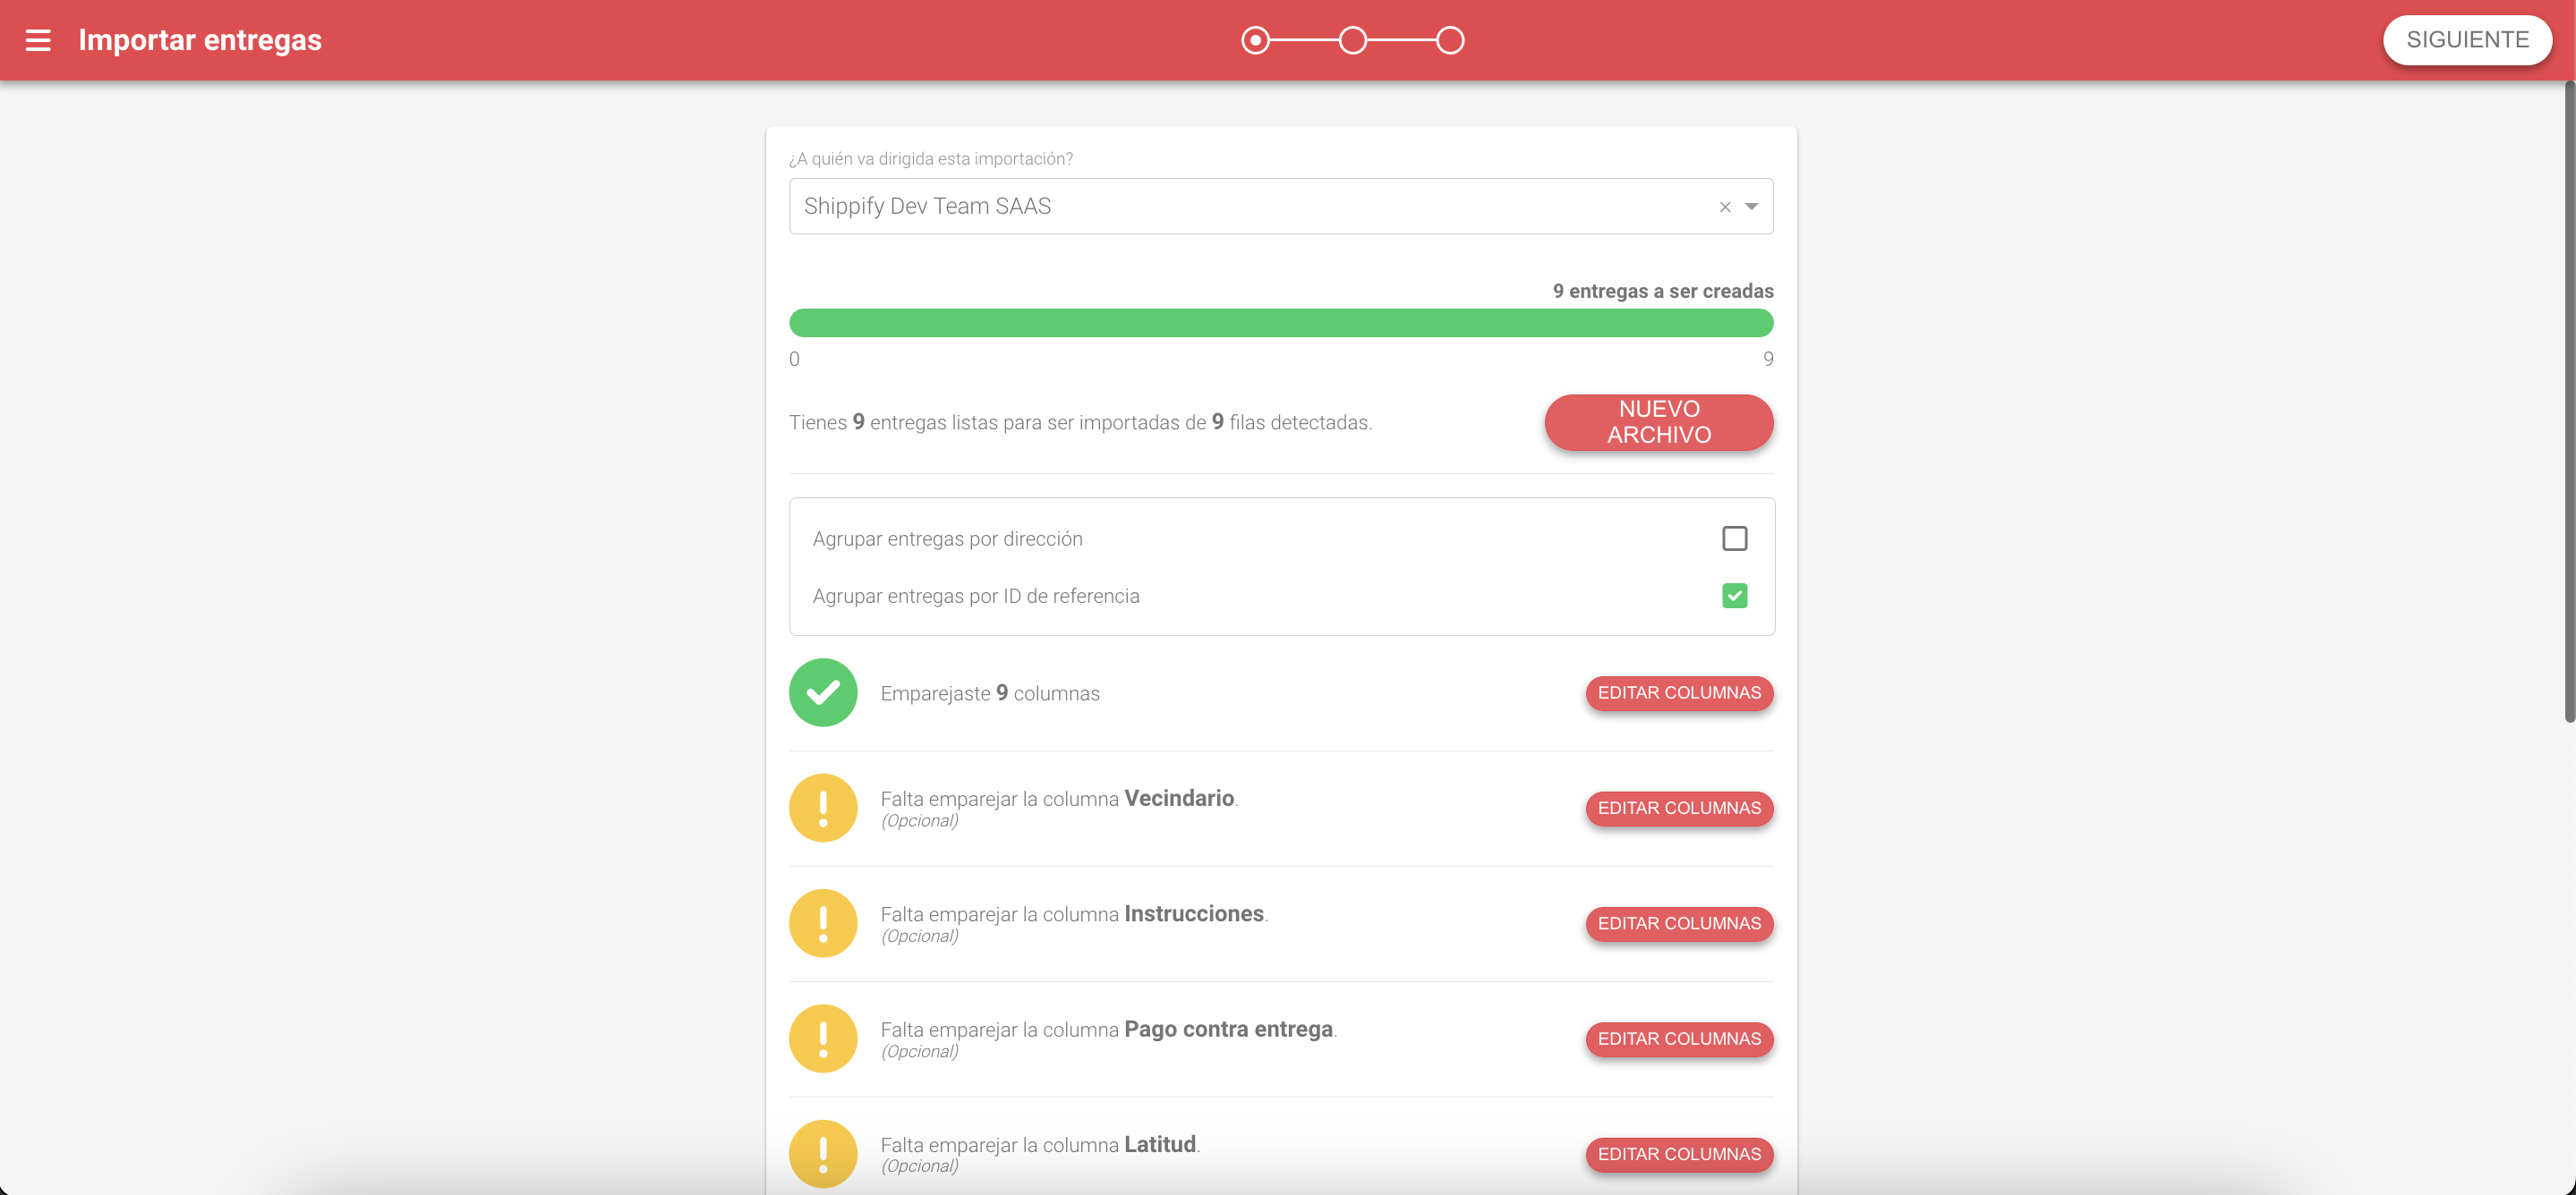Edit columns for the matched 9 columns row
The image size is (2576, 1195).
click(1678, 692)
